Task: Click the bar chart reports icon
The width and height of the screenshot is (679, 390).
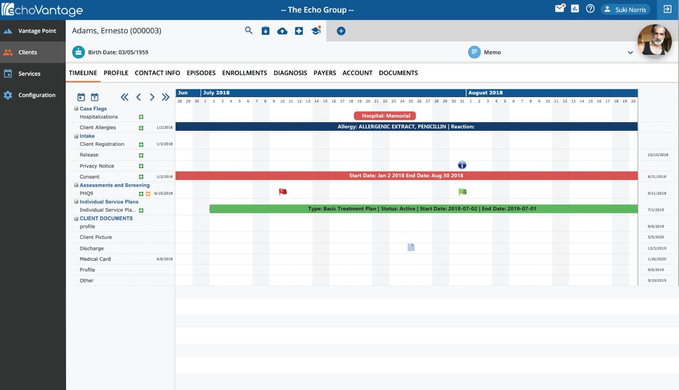Action: 575,9
